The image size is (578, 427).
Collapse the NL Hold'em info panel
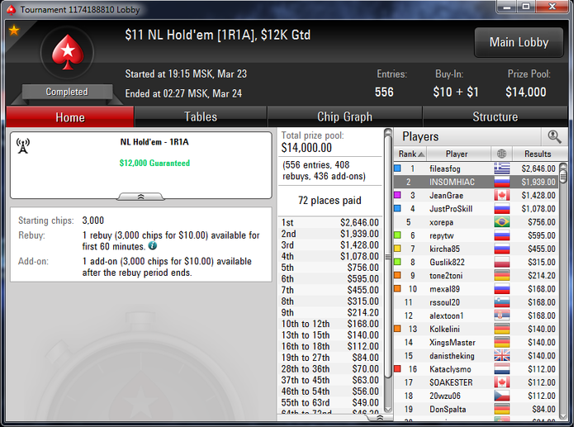(x=141, y=197)
